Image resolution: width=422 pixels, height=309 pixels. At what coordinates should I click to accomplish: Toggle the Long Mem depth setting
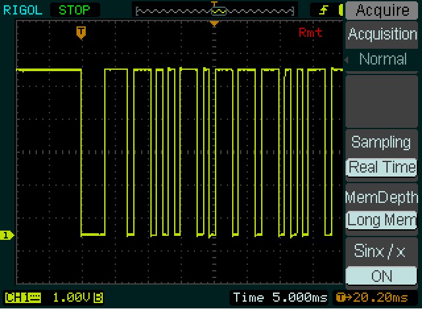(x=382, y=220)
